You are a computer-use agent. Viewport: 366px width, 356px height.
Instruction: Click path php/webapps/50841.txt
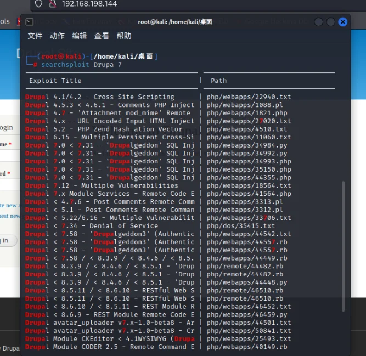pos(249,331)
